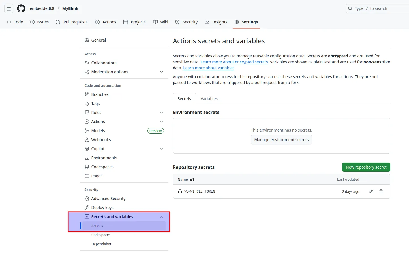Screen dimensions: 409x254
Task: Open the Insights tab
Action: click(216, 22)
